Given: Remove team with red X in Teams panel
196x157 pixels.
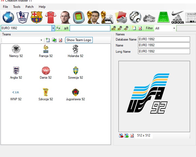Looking at the screenshot, I should tap(60, 40).
